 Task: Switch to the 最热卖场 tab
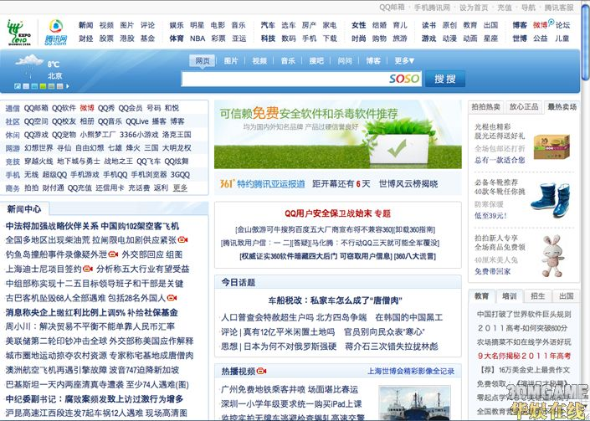click(562, 107)
